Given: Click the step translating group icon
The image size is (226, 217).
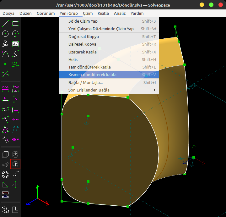Looking at the screenshot, I should (x=15, y=175).
